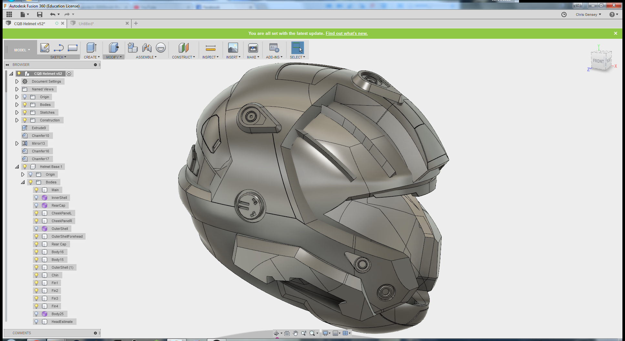Click the Create Sketch icon

click(45, 48)
